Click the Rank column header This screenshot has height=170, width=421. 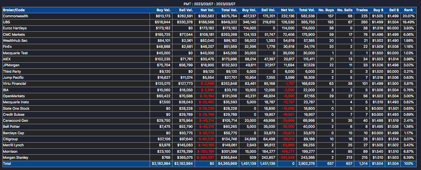(x=408, y=10)
